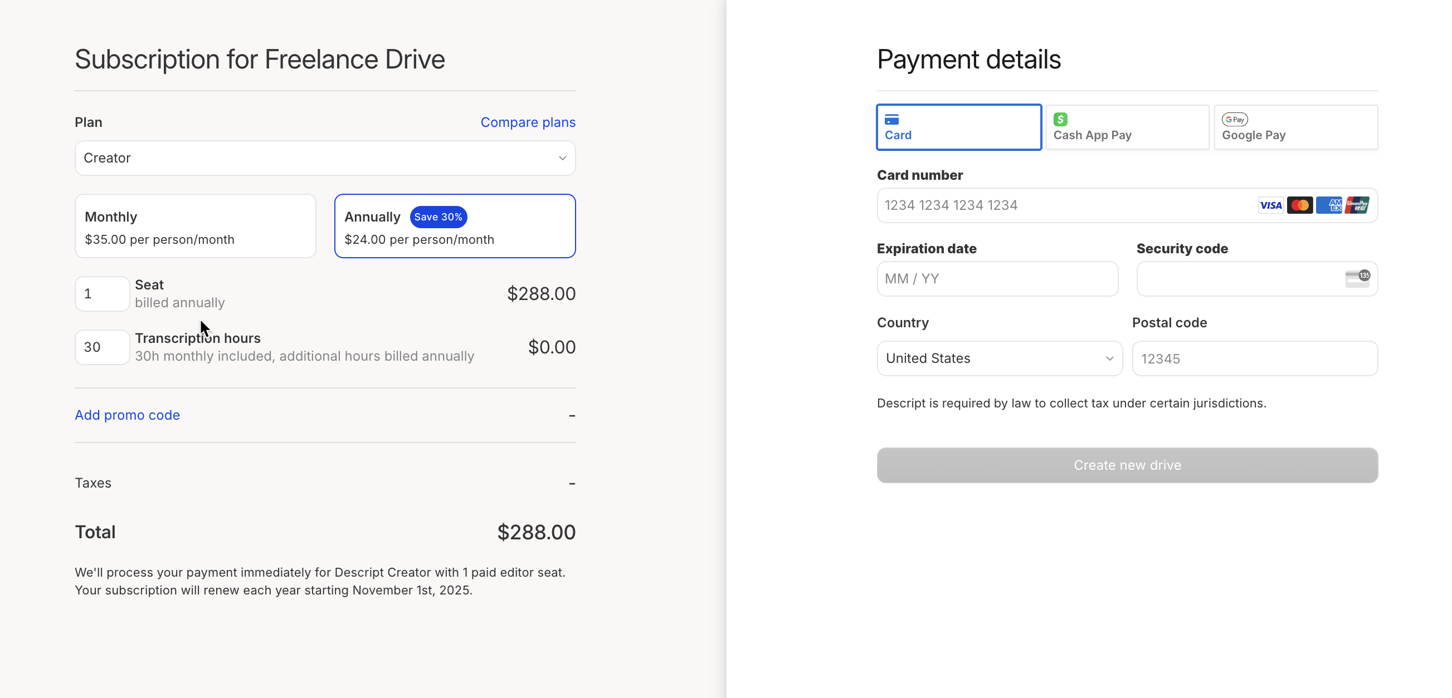Click Add promo code link

128,415
